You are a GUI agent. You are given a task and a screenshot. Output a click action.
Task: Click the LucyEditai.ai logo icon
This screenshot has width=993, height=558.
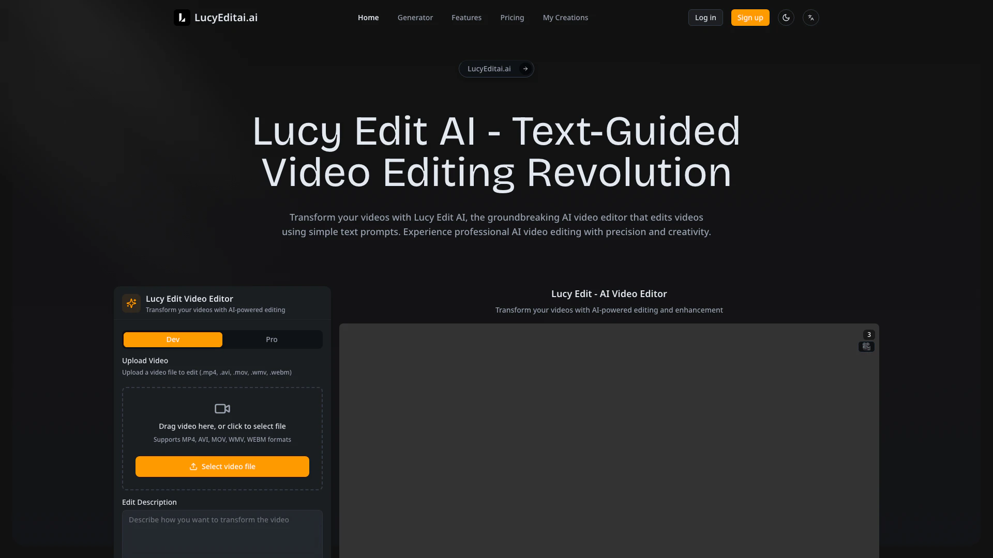182,18
